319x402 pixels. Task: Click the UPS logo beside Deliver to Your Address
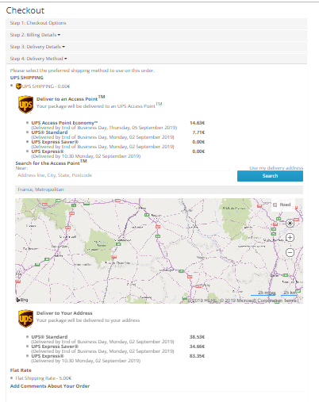pos(25,319)
